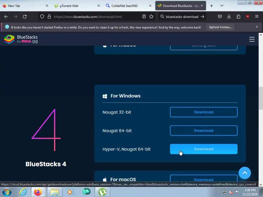Click the Refresh Firefox... button
Viewport: 263px width, 197px height.
tap(220, 27)
